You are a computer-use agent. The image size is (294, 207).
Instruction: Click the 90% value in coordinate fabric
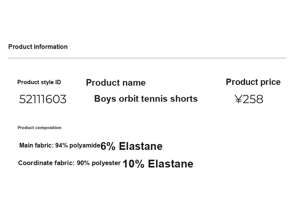tap(83, 163)
